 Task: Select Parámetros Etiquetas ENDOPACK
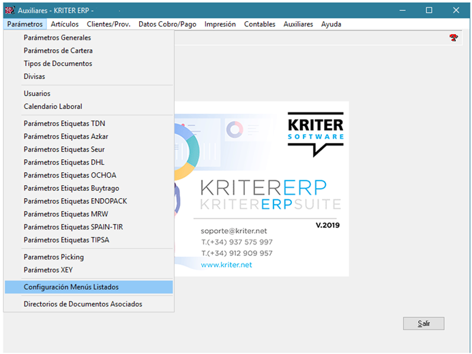[x=89, y=201]
